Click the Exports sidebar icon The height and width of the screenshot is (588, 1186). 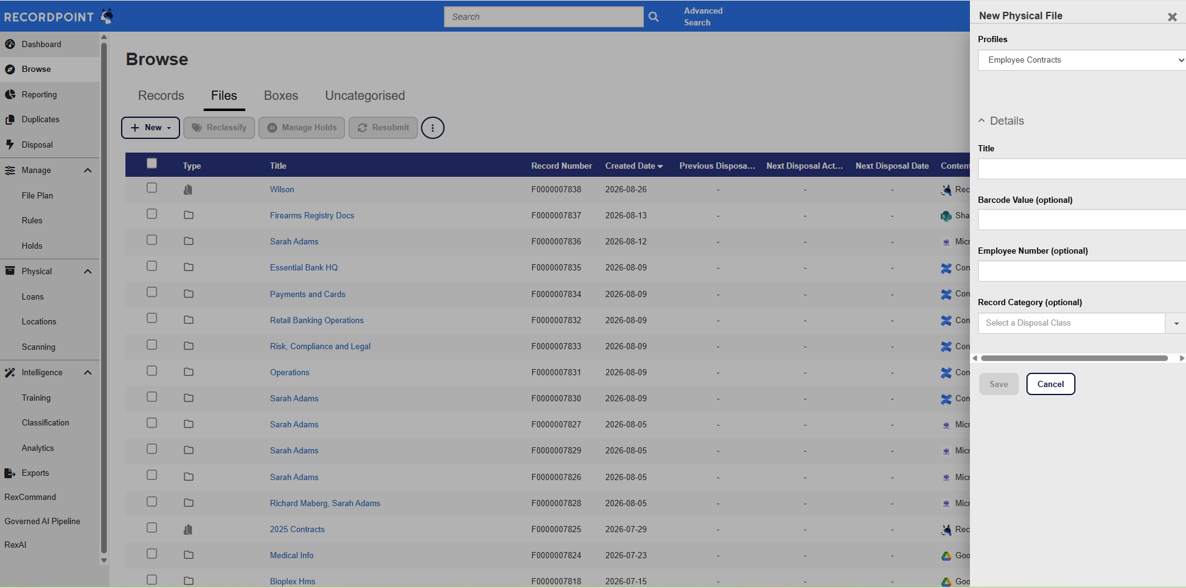coord(10,473)
